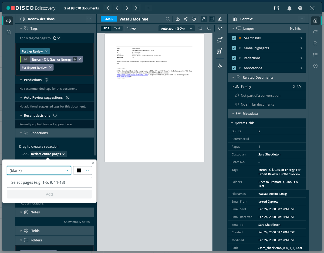Jump to last document arrow
The height and width of the screenshot is (253, 324).
point(137,8)
